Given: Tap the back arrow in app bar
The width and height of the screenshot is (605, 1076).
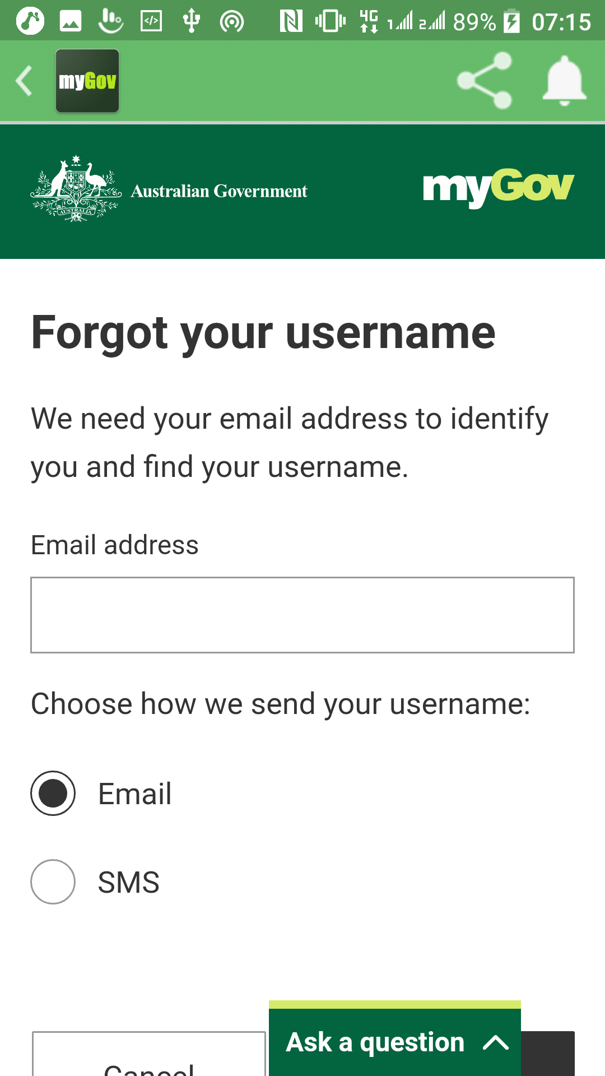Looking at the screenshot, I should tap(24, 81).
